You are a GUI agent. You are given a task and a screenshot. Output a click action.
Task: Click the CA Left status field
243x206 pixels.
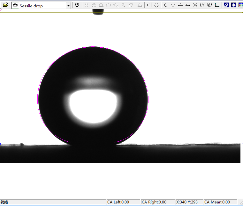coord(123,202)
